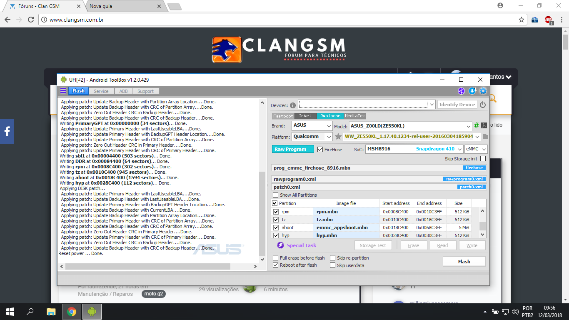This screenshot has width=569, height=320.
Task: Click the Android icon in UFI title bar
Action: [64, 80]
